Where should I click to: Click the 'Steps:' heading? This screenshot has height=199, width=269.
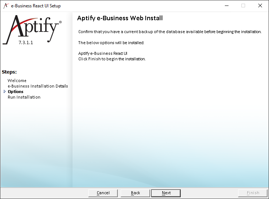coord(9,72)
